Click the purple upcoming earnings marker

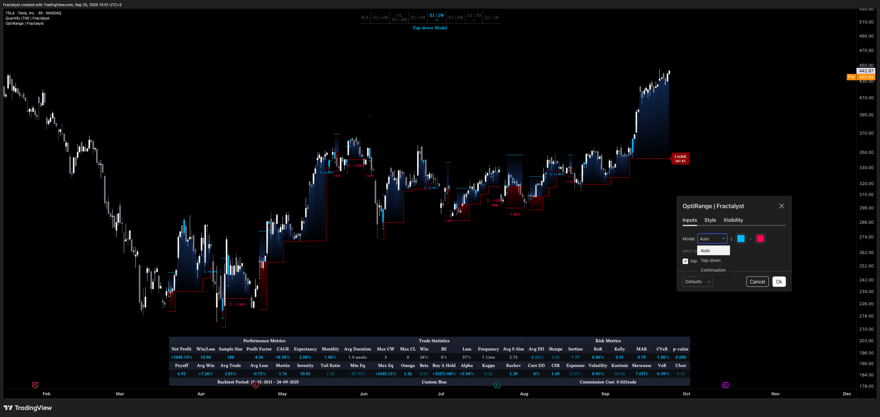(725, 385)
